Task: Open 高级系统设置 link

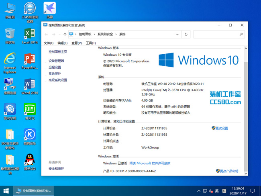Action: pos(58,80)
